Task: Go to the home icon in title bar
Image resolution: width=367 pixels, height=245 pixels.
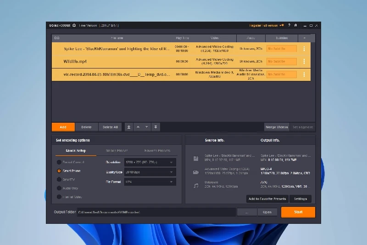Action: tap(295, 25)
